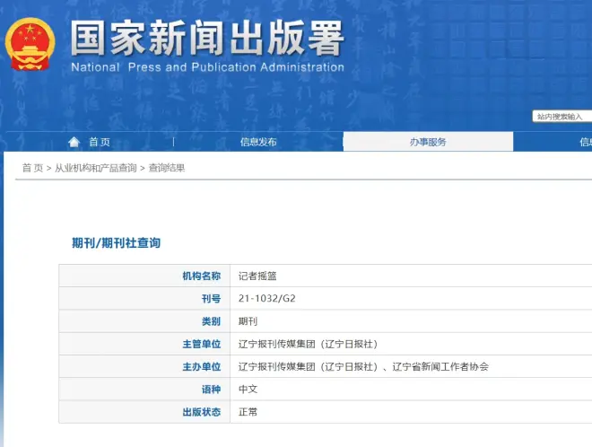Click the 类别 row value 期刊

pos(248,321)
